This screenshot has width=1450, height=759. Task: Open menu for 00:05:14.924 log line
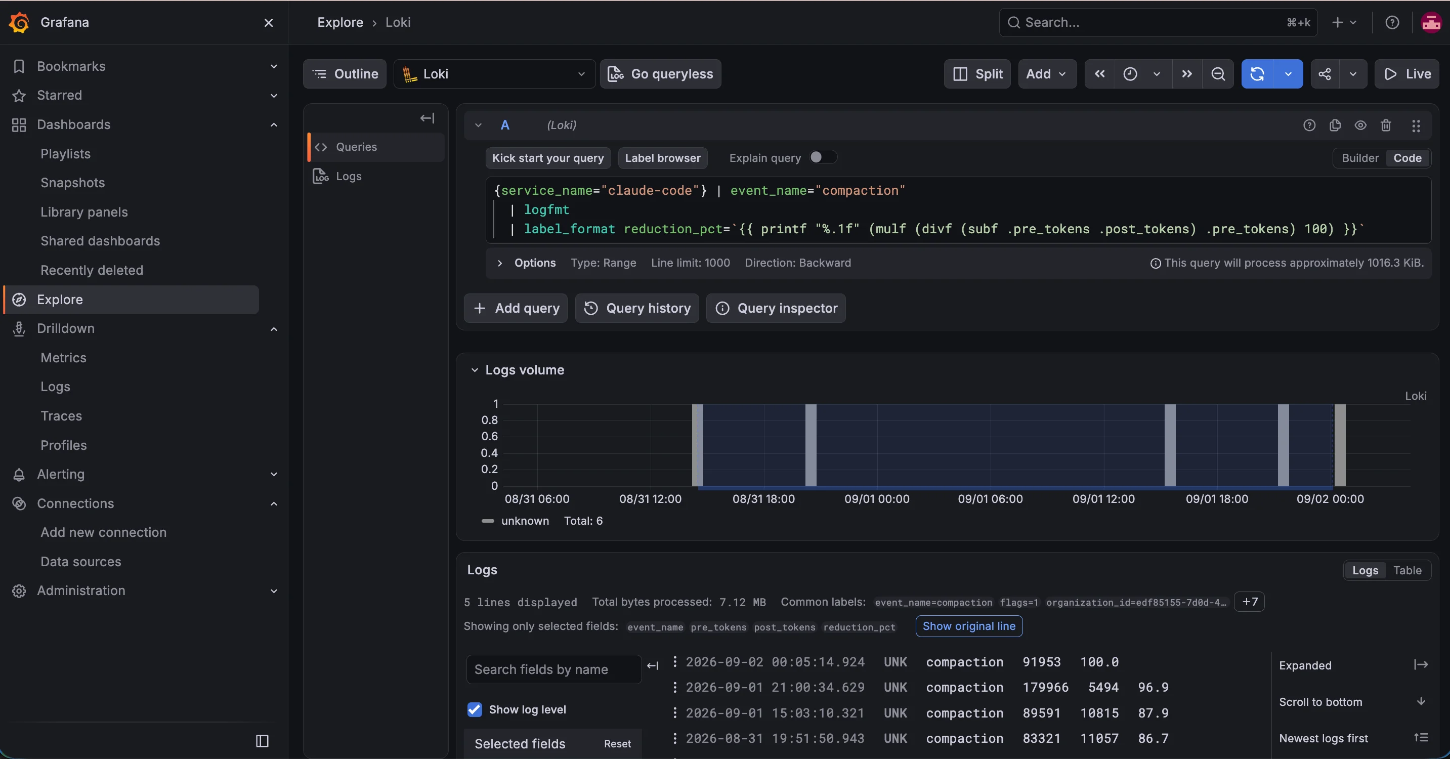(675, 662)
